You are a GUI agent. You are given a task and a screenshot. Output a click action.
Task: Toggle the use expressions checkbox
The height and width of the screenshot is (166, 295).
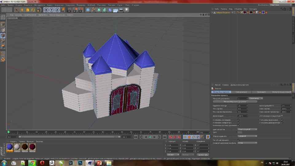[282, 120]
